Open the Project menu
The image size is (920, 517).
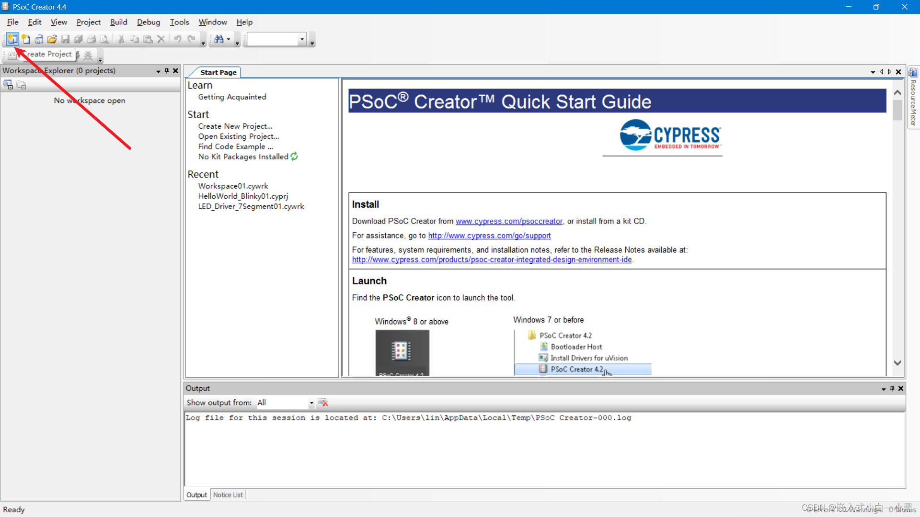(x=89, y=22)
